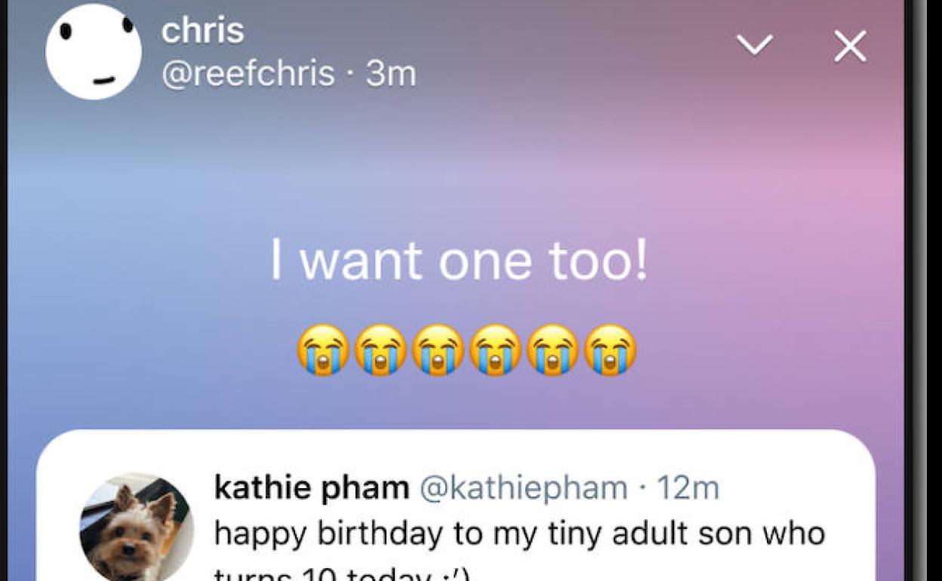The image size is (942, 581).
Task: Tap the first crying emoji
Action: point(323,350)
